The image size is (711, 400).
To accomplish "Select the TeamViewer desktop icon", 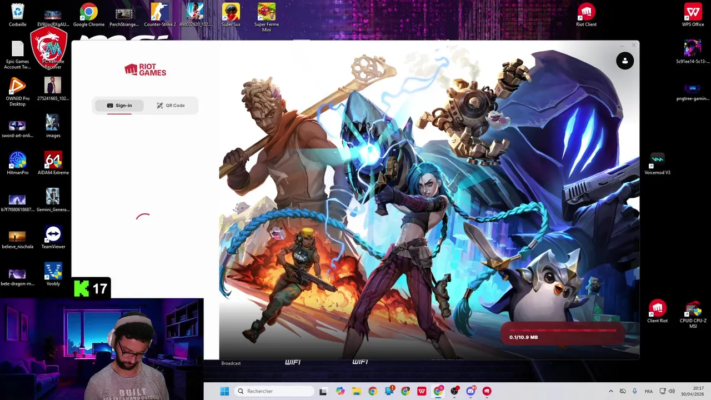I will tap(53, 238).
